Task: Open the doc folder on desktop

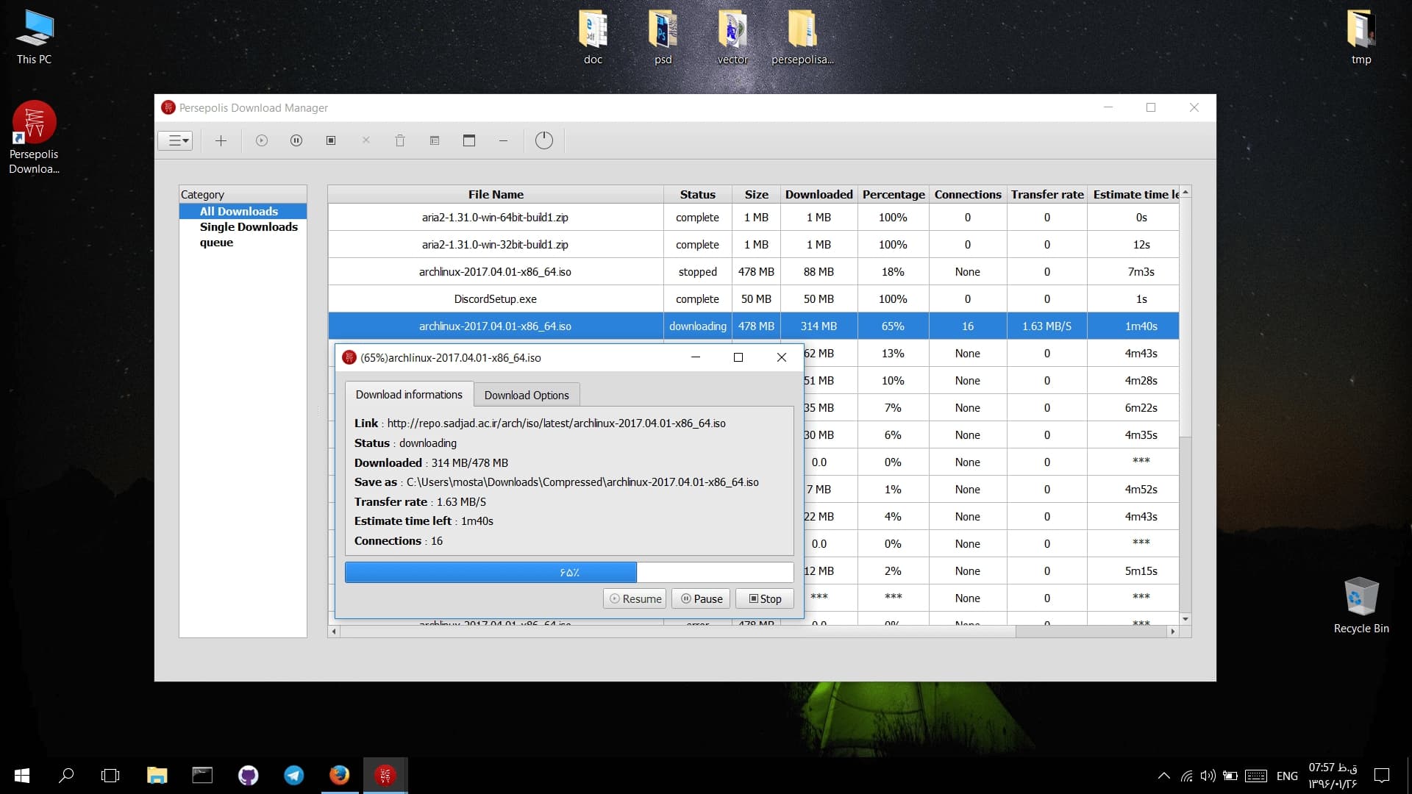Action: (593, 37)
